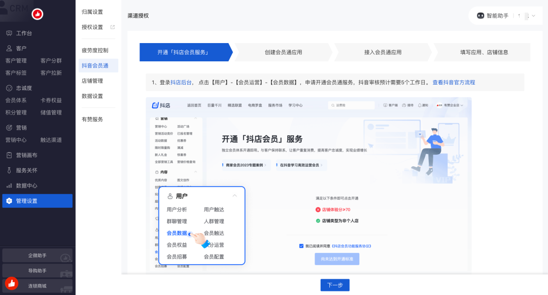Click the 导购助手 button
This screenshot has height=295, width=548.
(x=38, y=271)
